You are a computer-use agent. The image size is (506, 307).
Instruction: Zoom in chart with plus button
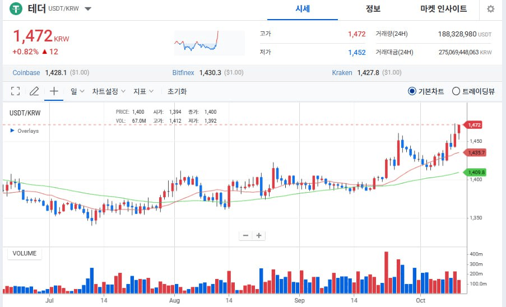[259, 235]
